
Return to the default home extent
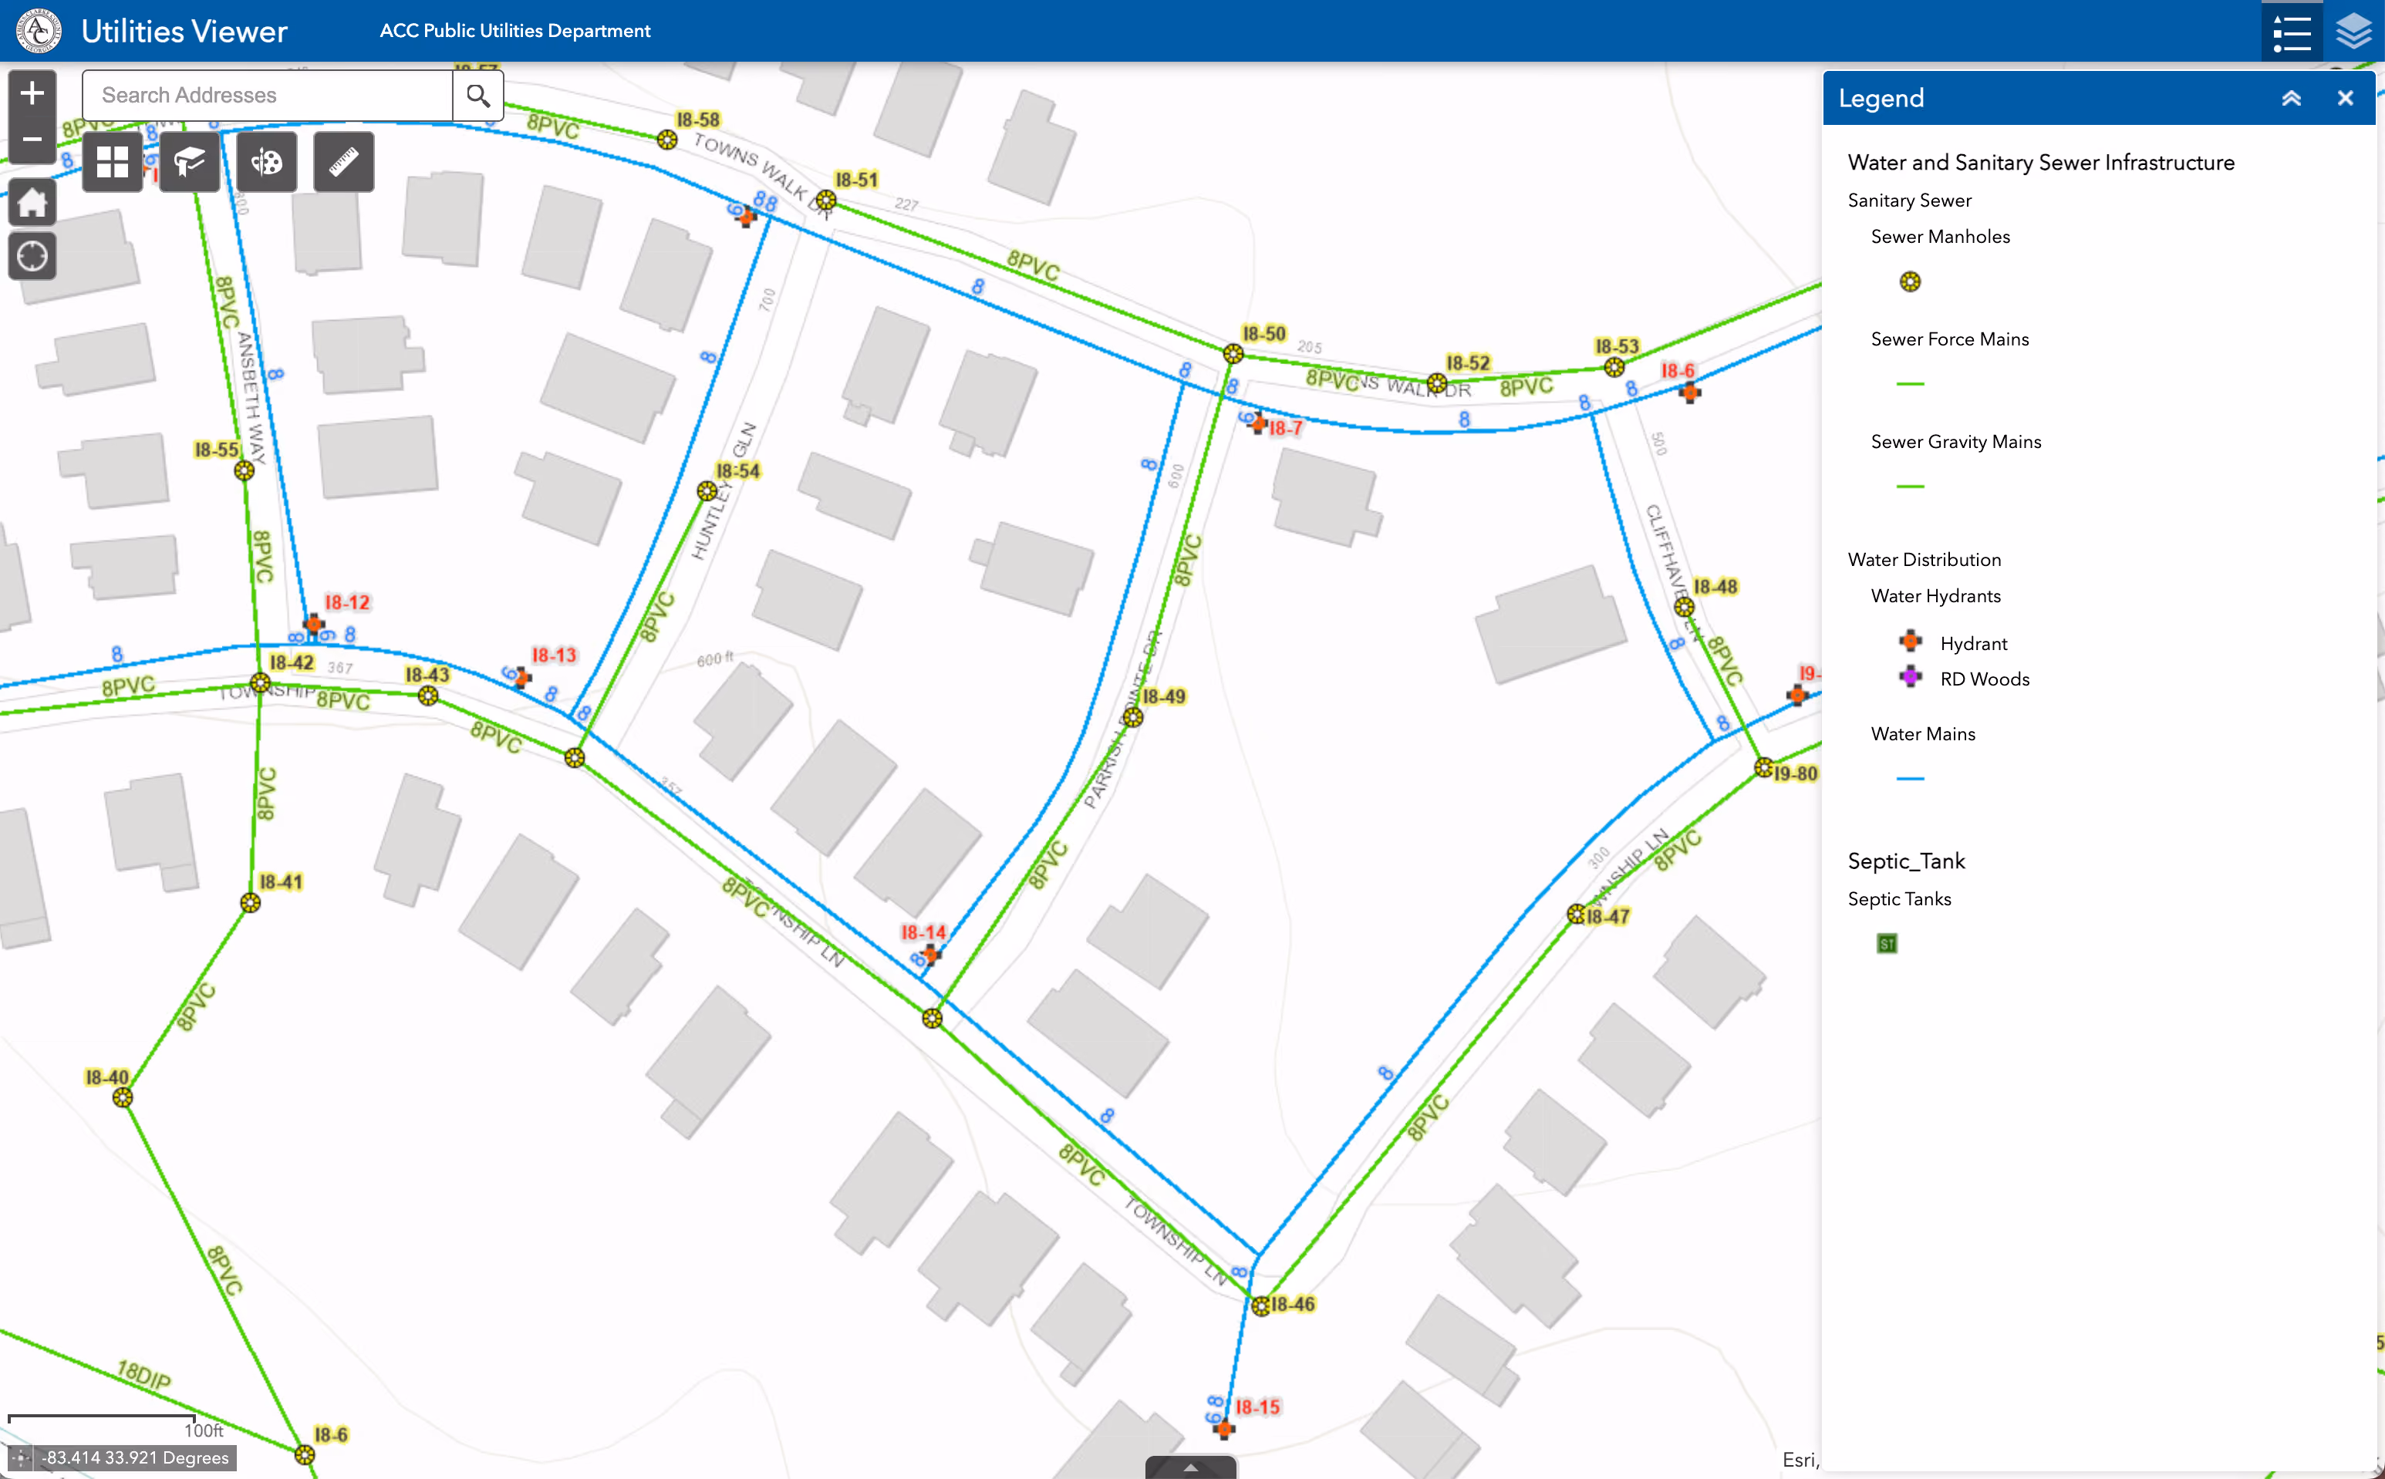(x=32, y=204)
